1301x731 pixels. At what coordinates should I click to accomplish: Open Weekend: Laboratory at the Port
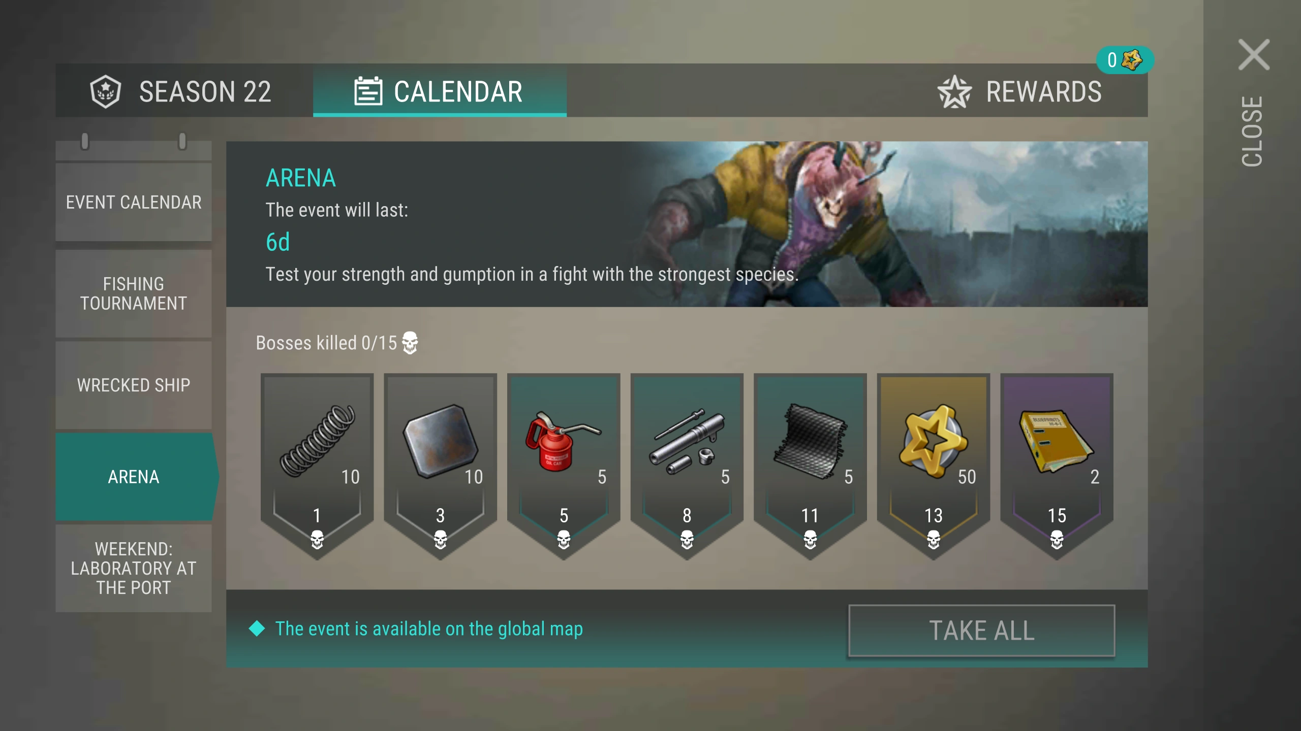click(x=134, y=568)
